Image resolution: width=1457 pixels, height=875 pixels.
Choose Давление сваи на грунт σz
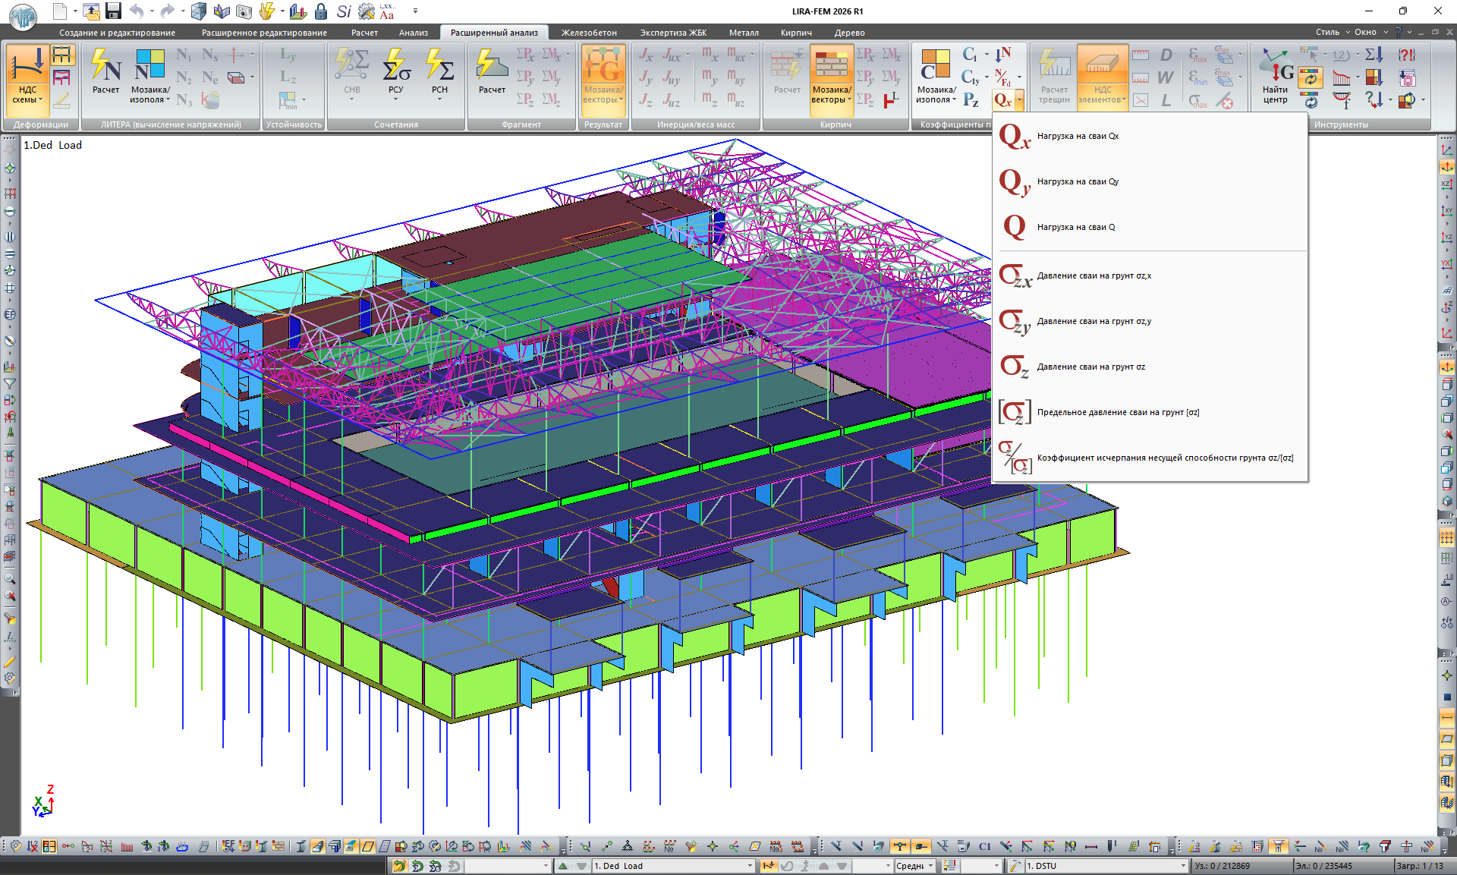[x=1090, y=367]
